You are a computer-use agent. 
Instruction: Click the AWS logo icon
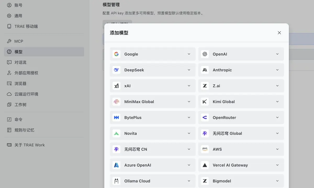point(205,149)
